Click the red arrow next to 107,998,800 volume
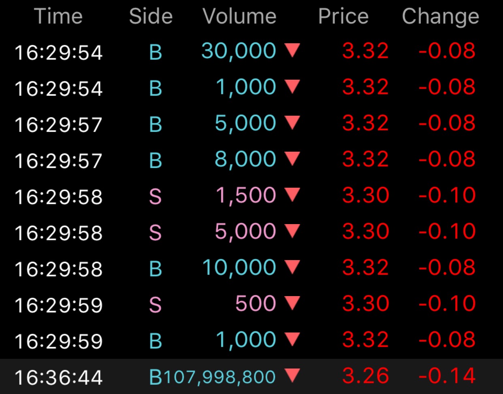 [292, 375]
